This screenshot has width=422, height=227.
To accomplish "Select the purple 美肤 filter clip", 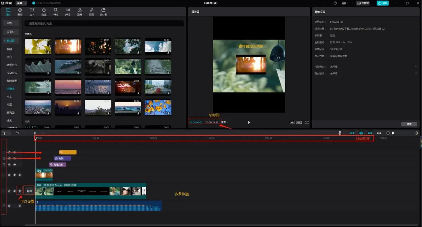I will click(x=62, y=158).
